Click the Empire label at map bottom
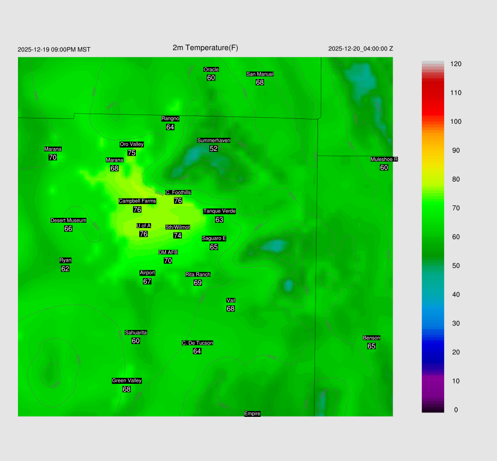Screen dimensions: 497x461 (x=252, y=413)
